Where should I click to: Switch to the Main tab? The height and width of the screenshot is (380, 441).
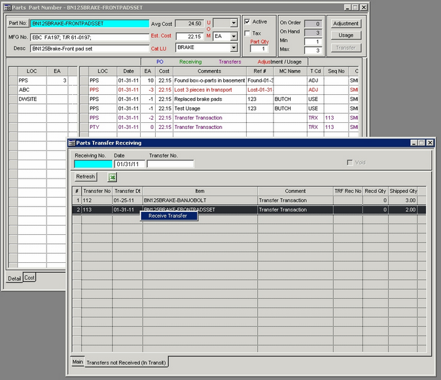(x=77, y=362)
